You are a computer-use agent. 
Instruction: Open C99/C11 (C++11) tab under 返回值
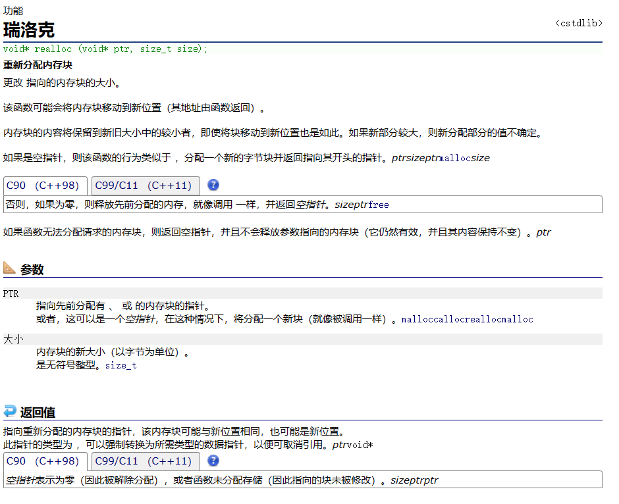(x=145, y=461)
